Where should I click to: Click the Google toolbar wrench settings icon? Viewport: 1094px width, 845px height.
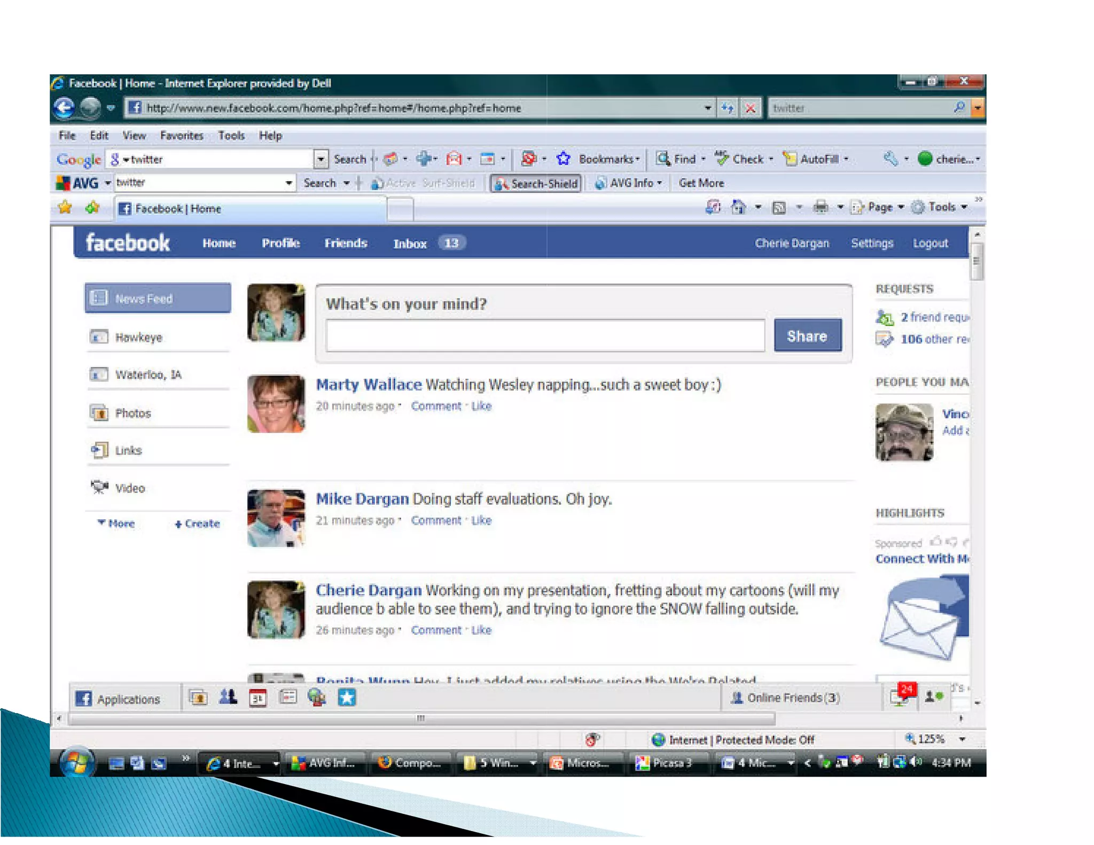(890, 159)
